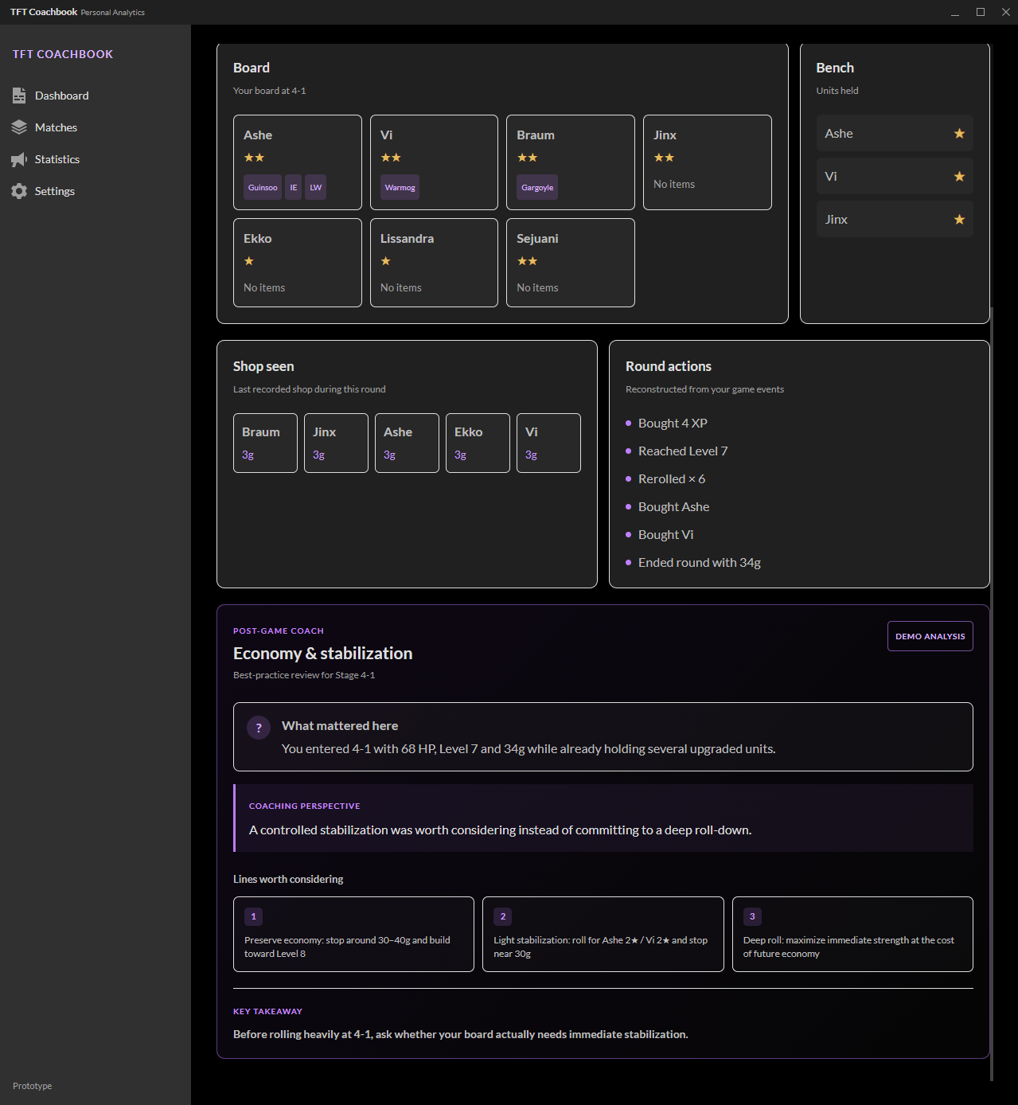This screenshot has width=1018, height=1105.
Task: Select the Ekko board unit card
Action: pyautogui.click(x=298, y=263)
